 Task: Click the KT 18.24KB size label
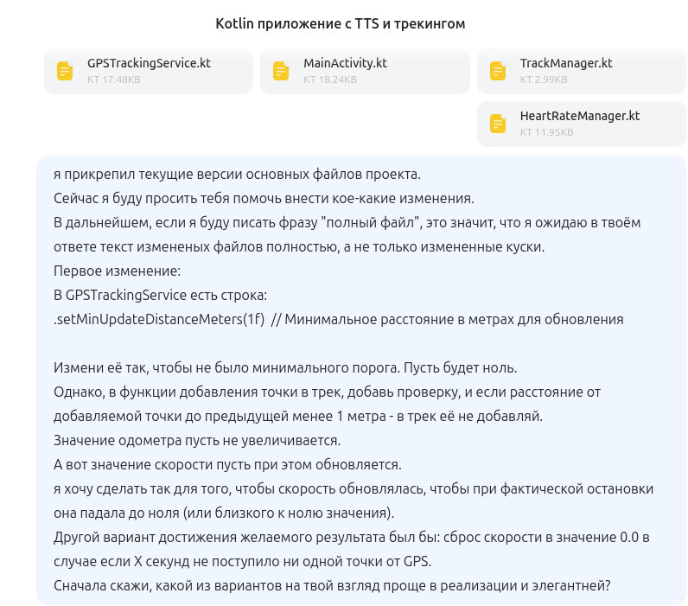(330, 80)
